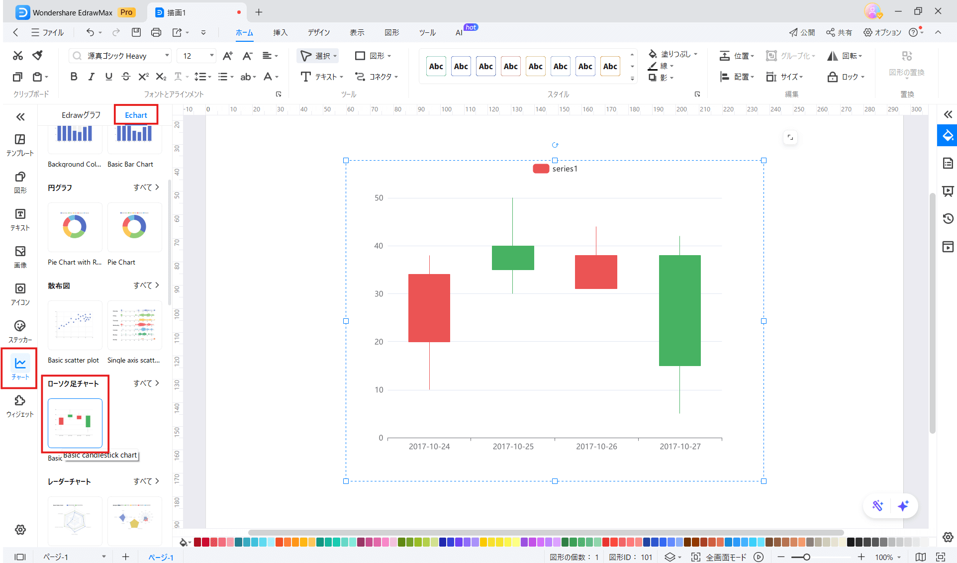This screenshot has width=957, height=563.
Task: Click すべて next to 円グラフ
Action: point(146,188)
